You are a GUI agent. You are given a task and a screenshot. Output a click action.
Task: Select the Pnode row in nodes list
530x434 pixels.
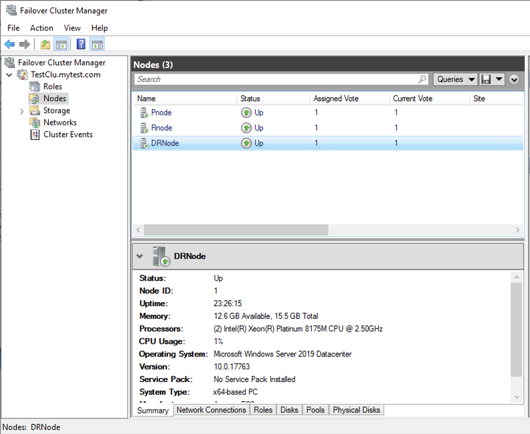(161, 112)
